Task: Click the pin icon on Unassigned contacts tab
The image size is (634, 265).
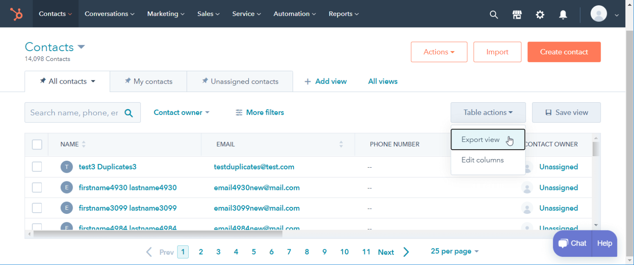Action: [x=205, y=81]
